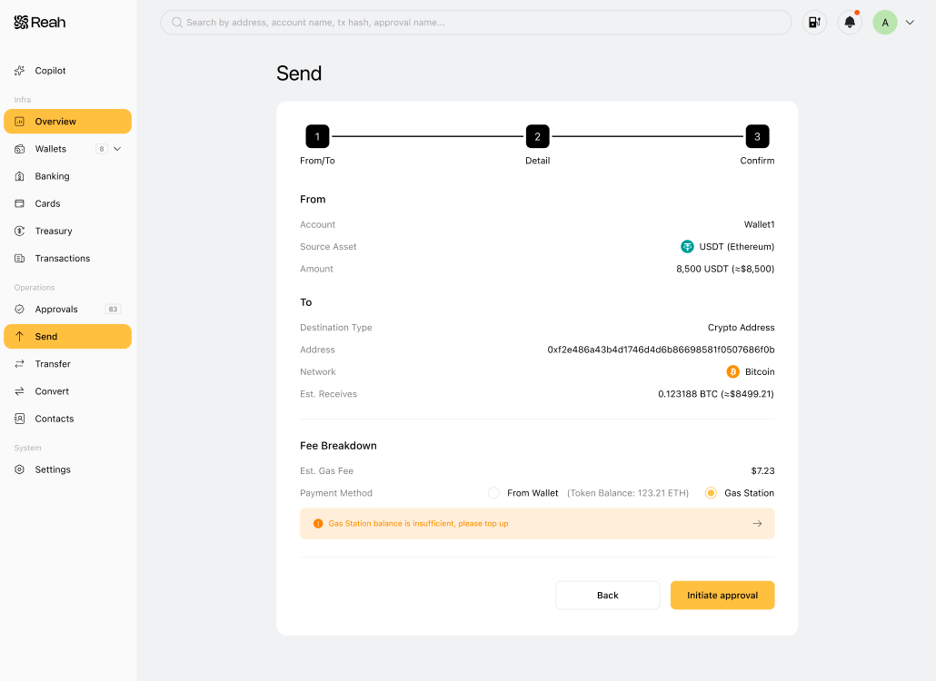The height and width of the screenshot is (681, 936).
Task: Focus the address search field
Action: pyautogui.click(x=476, y=23)
